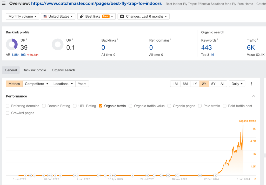Expand the Best links dropdown

pos(96,16)
